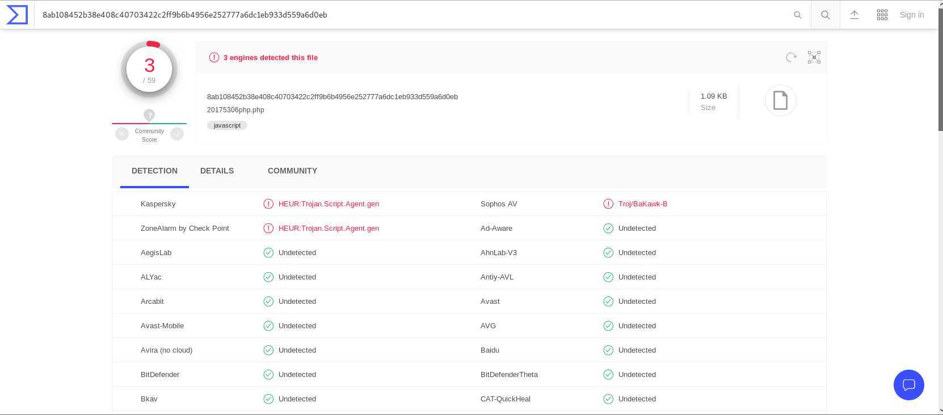Click the Ad-Aware undetected checkmark icon

(608, 228)
